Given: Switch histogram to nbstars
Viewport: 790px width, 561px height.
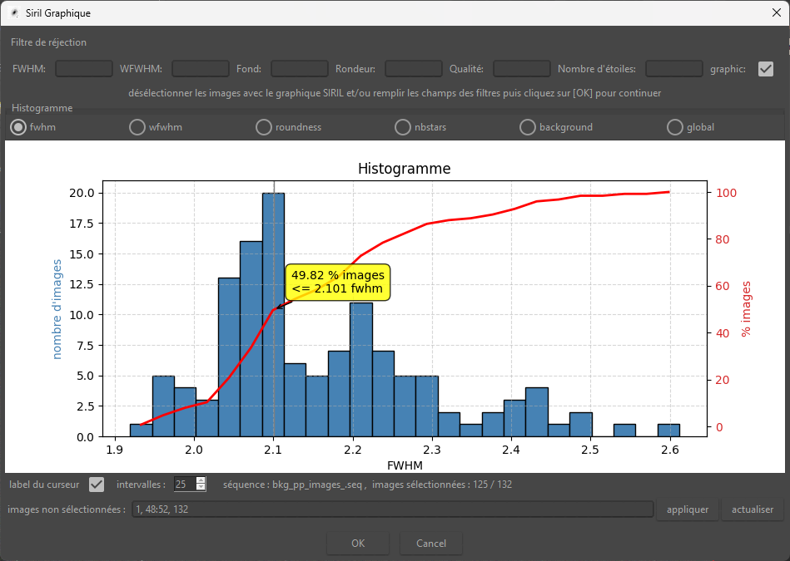Looking at the screenshot, I should click(403, 127).
